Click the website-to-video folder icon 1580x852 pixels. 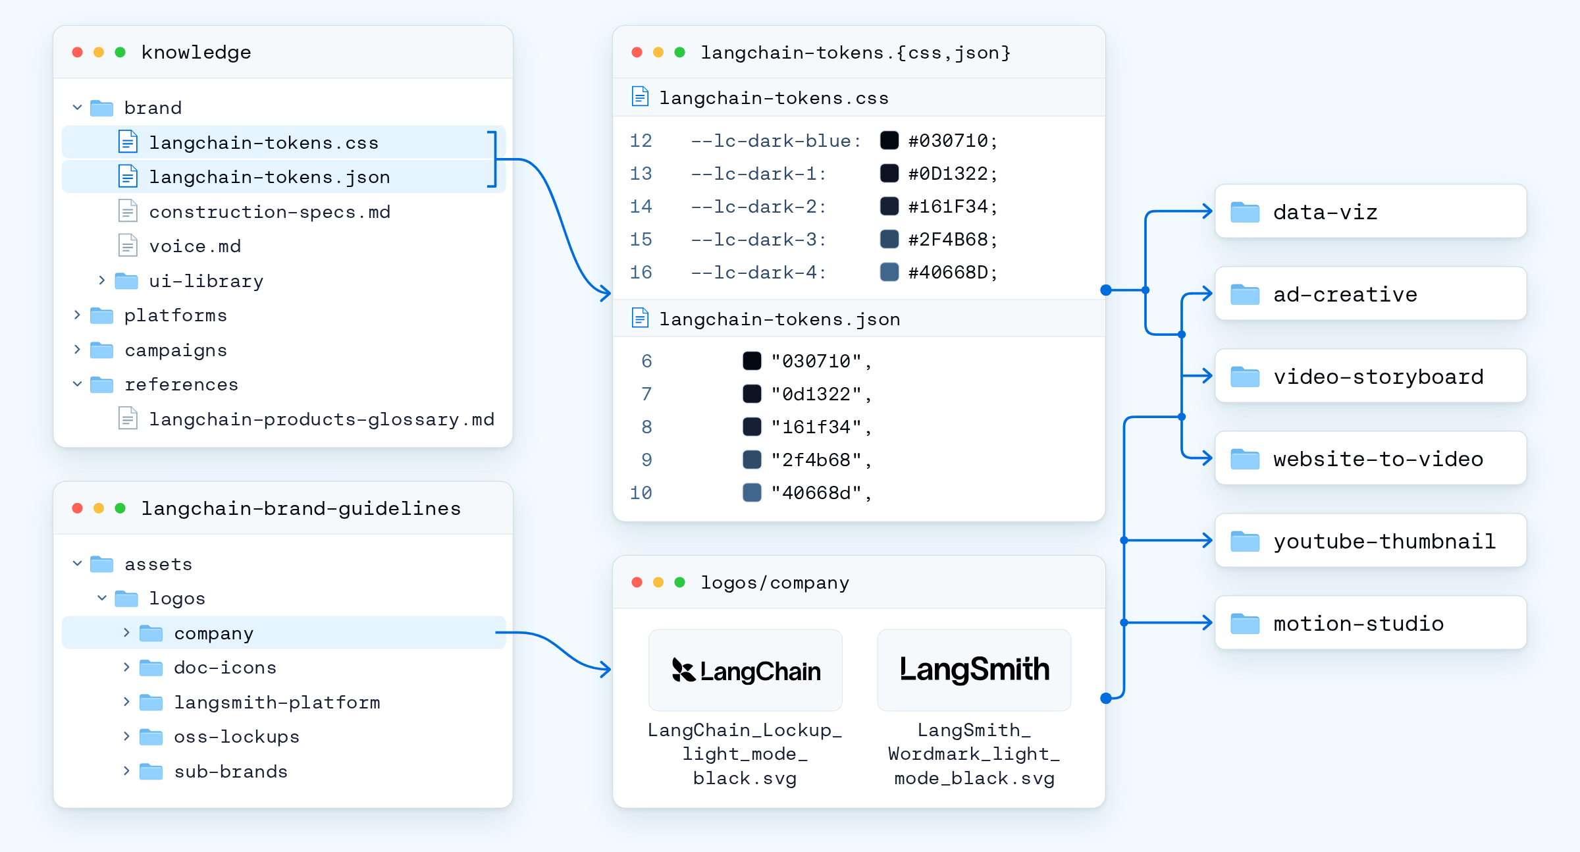[1245, 459]
